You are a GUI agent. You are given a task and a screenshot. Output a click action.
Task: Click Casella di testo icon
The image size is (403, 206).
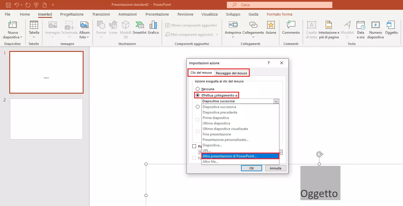pyautogui.click(x=311, y=25)
